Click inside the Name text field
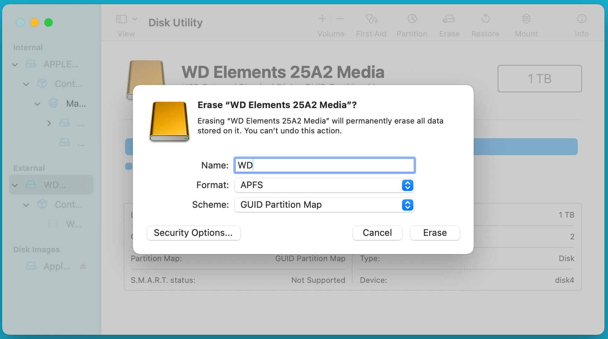This screenshot has width=608, height=339. (324, 165)
